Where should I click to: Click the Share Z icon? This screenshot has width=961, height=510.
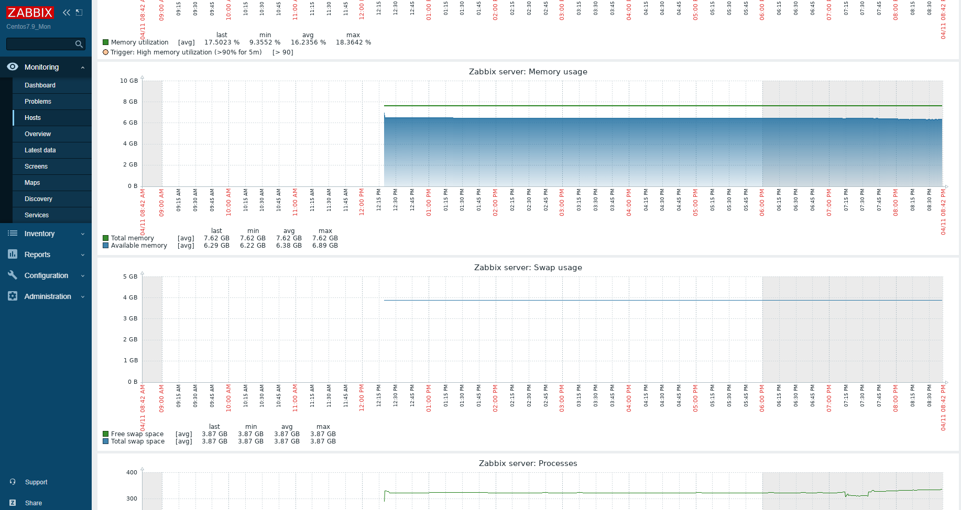point(13,503)
